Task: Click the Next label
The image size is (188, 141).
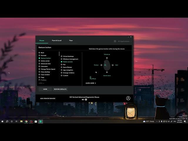Action: coord(117,65)
